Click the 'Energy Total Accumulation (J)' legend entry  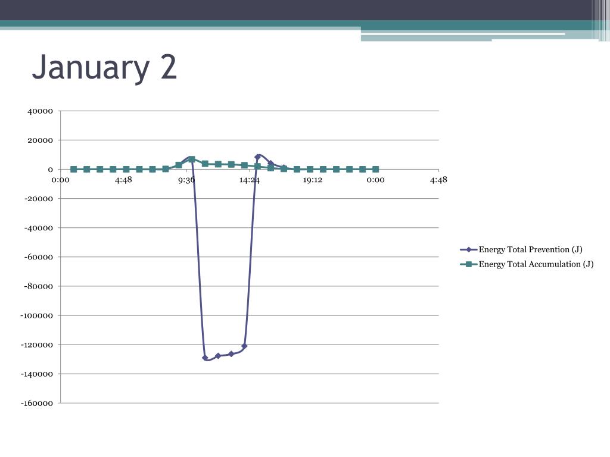tap(527, 264)
